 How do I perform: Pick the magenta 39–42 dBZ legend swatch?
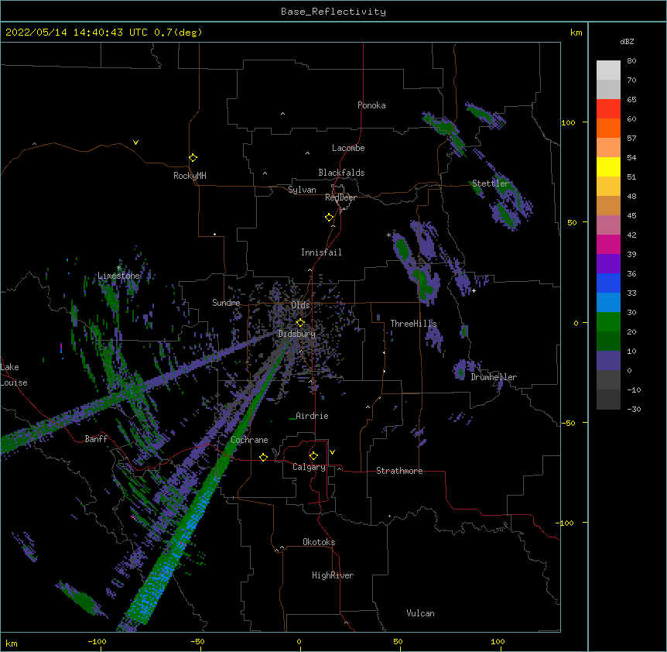pyautogui.click(x=608, y=244)
